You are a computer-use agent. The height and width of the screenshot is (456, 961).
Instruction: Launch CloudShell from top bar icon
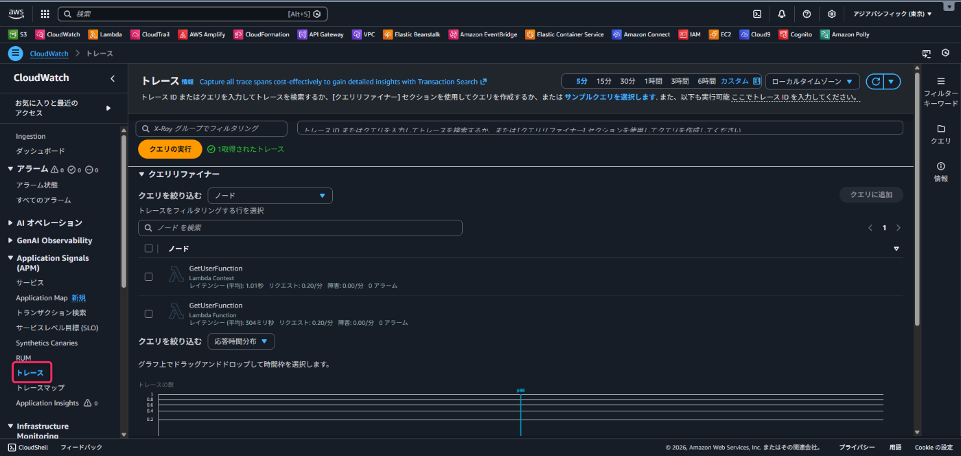coord(757,14)
